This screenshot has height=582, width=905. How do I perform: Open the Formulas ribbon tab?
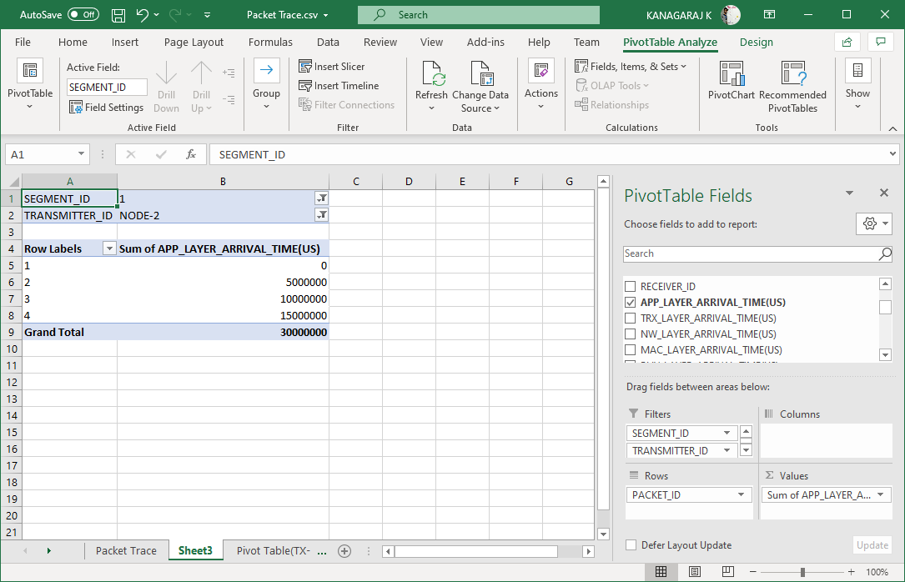[x=270, y=42]
